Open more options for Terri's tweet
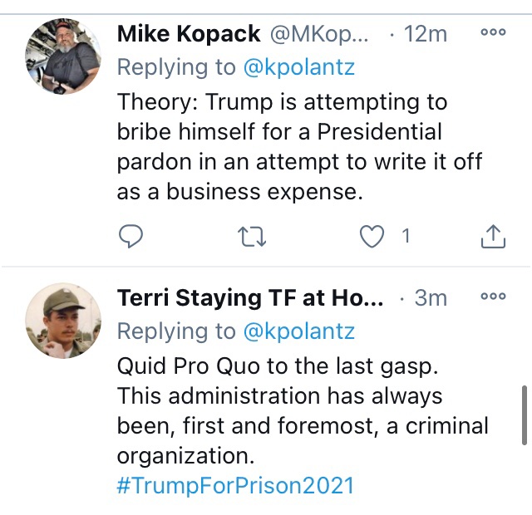The height and width of the screenshot is (515, 532). [493, 297]
